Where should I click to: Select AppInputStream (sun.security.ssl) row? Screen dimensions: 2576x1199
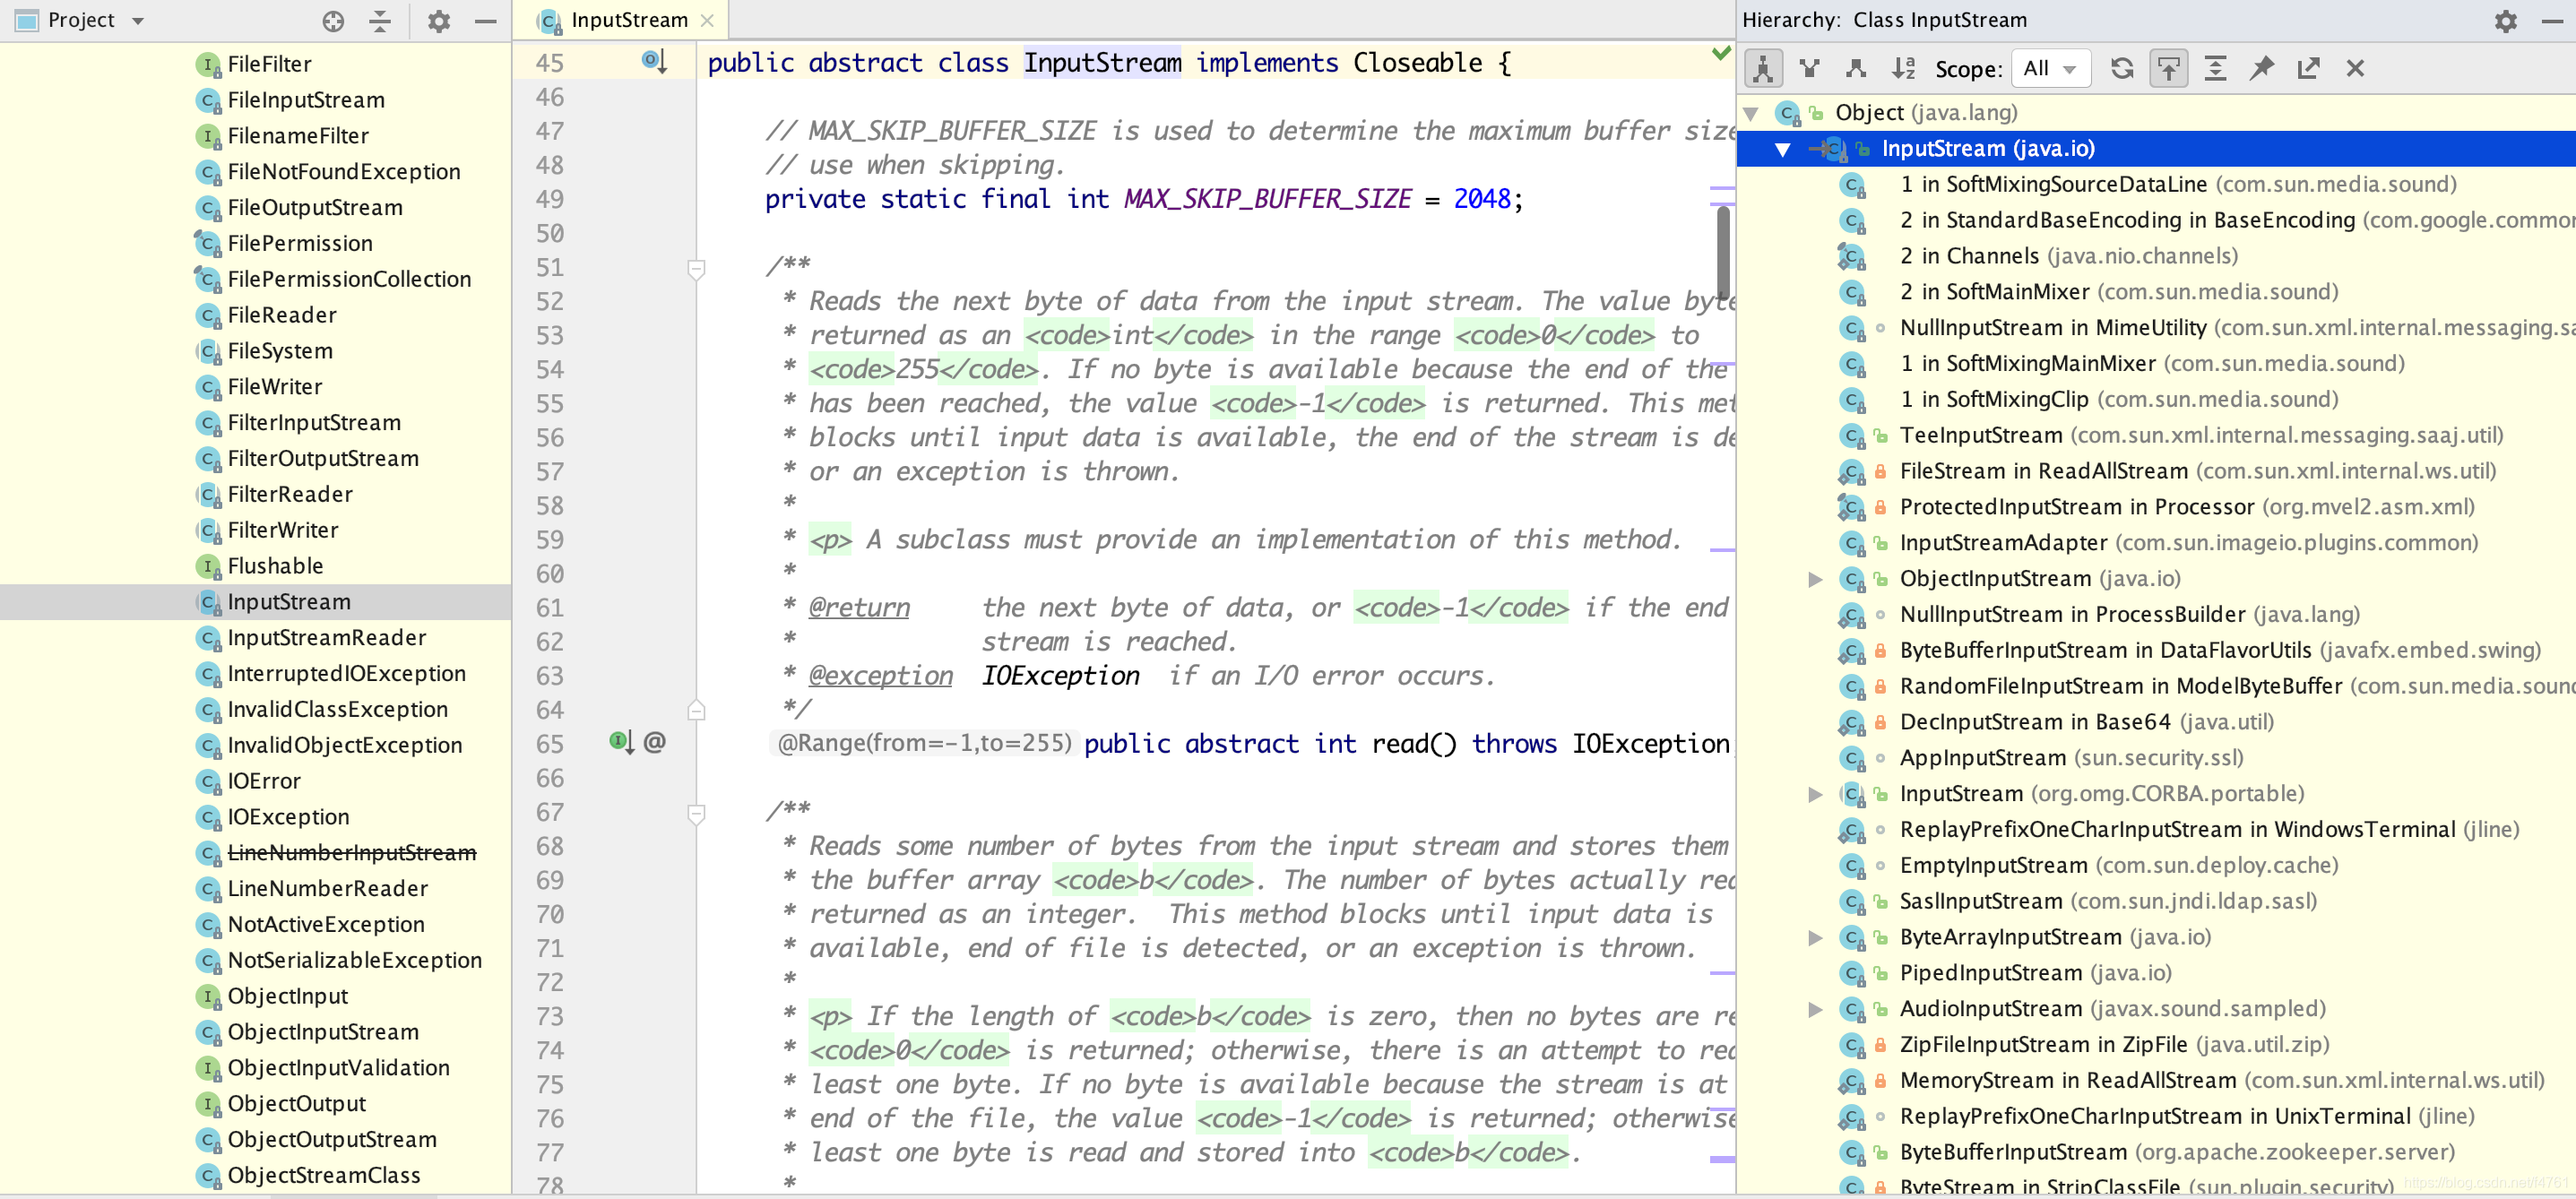(2156, 758)
